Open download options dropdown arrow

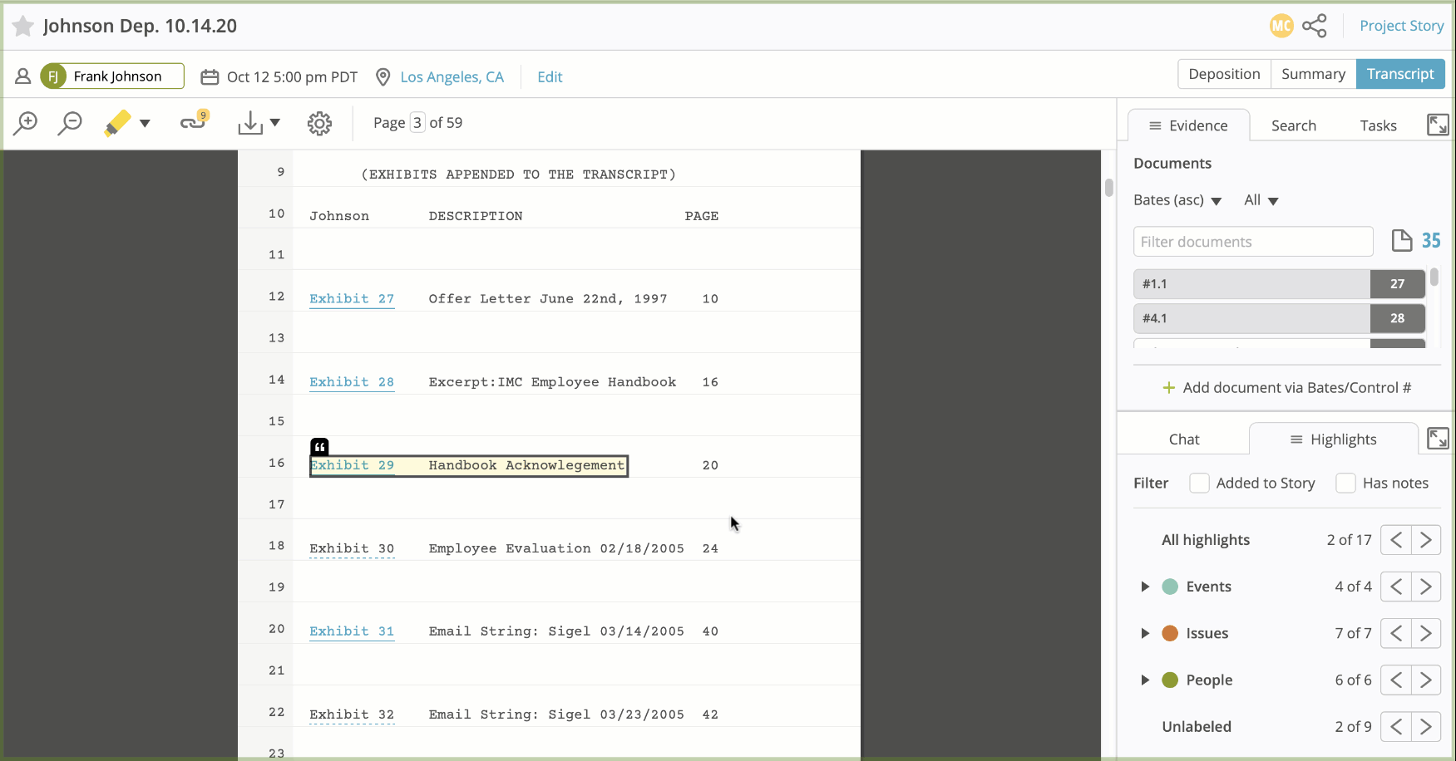click(275, 123)
